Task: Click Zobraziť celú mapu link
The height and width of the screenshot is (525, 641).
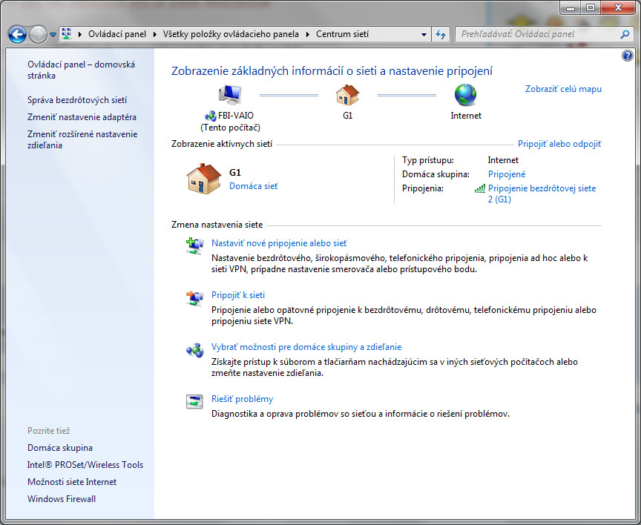Action: (563, 89)
